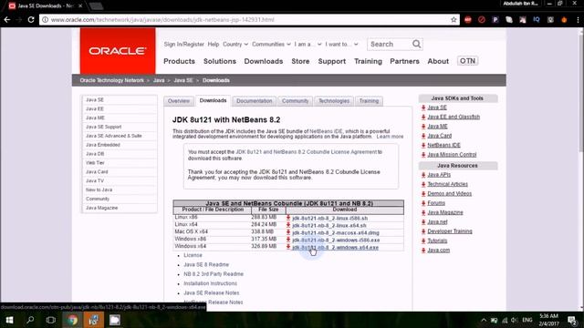
Task: Click the Oracle logo
Action: [x=118, y=51]
